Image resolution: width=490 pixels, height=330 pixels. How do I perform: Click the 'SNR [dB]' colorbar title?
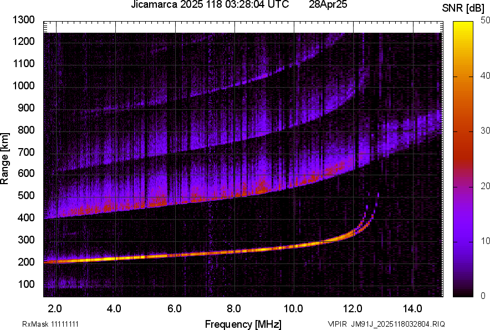463,8
